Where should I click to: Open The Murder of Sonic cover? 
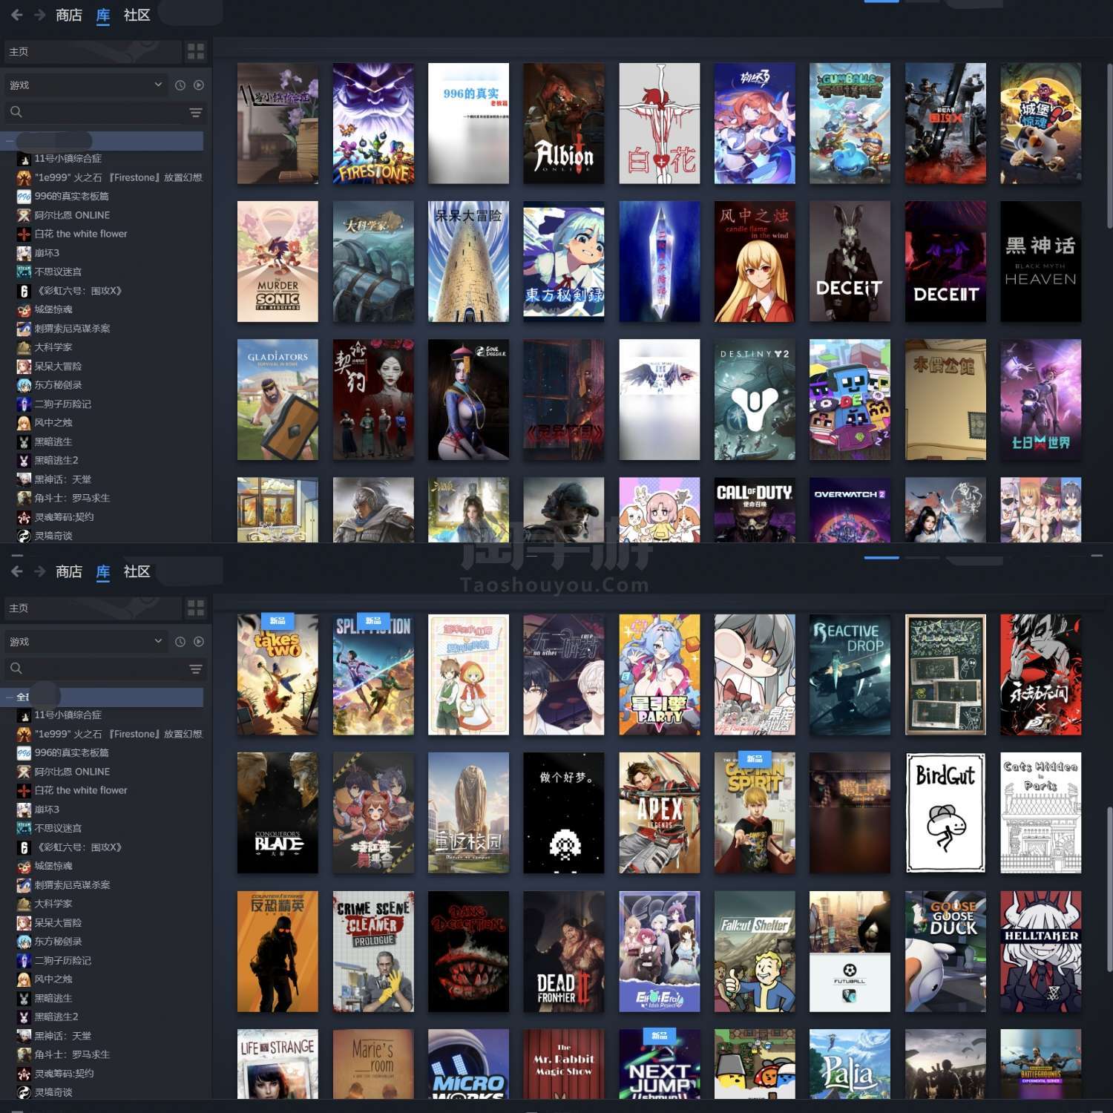278,261
